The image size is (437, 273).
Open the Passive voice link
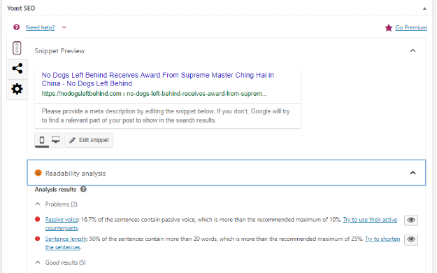[62, 220]
